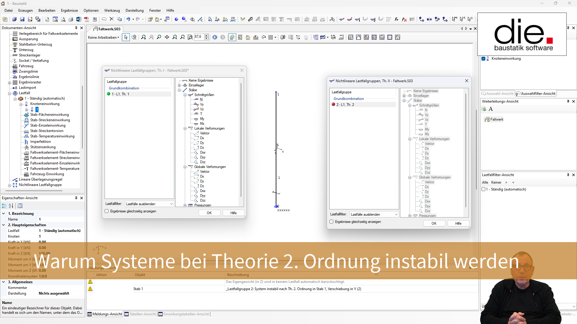Collapse Schnittgrößen in Th. I dialog
Image resolution: width=577 pixels, height=324 pixels.
pyautogui.click(x=185, y=95)
